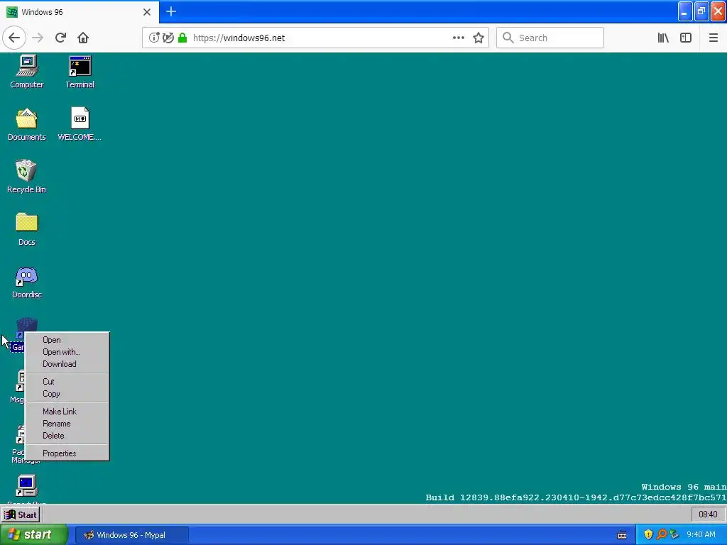Viewport: 727px width, 545px height.
Task: Show site information icon in address bar
Action: [154, 38]
